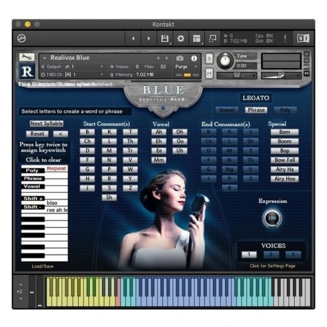Image resolution: width=327 pixels, height=327 pixels.
Task: Adjust the Tune knob
Action: [x=225, y=60]
